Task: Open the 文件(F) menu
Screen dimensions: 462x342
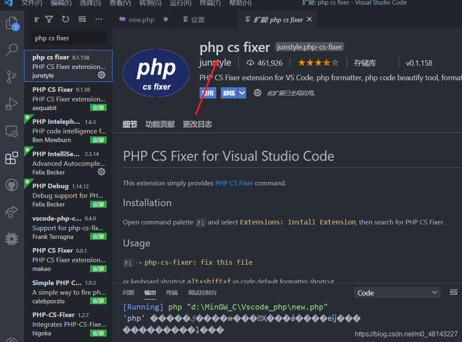Action: coord(32,3)
